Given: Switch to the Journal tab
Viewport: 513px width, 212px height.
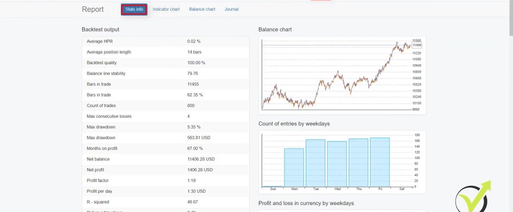Looking at the screenshot, I should (231, 10).
